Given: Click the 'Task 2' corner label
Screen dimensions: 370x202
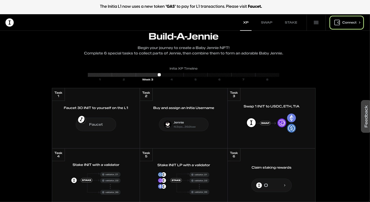Looking at the screenshot, I should 146,94.
